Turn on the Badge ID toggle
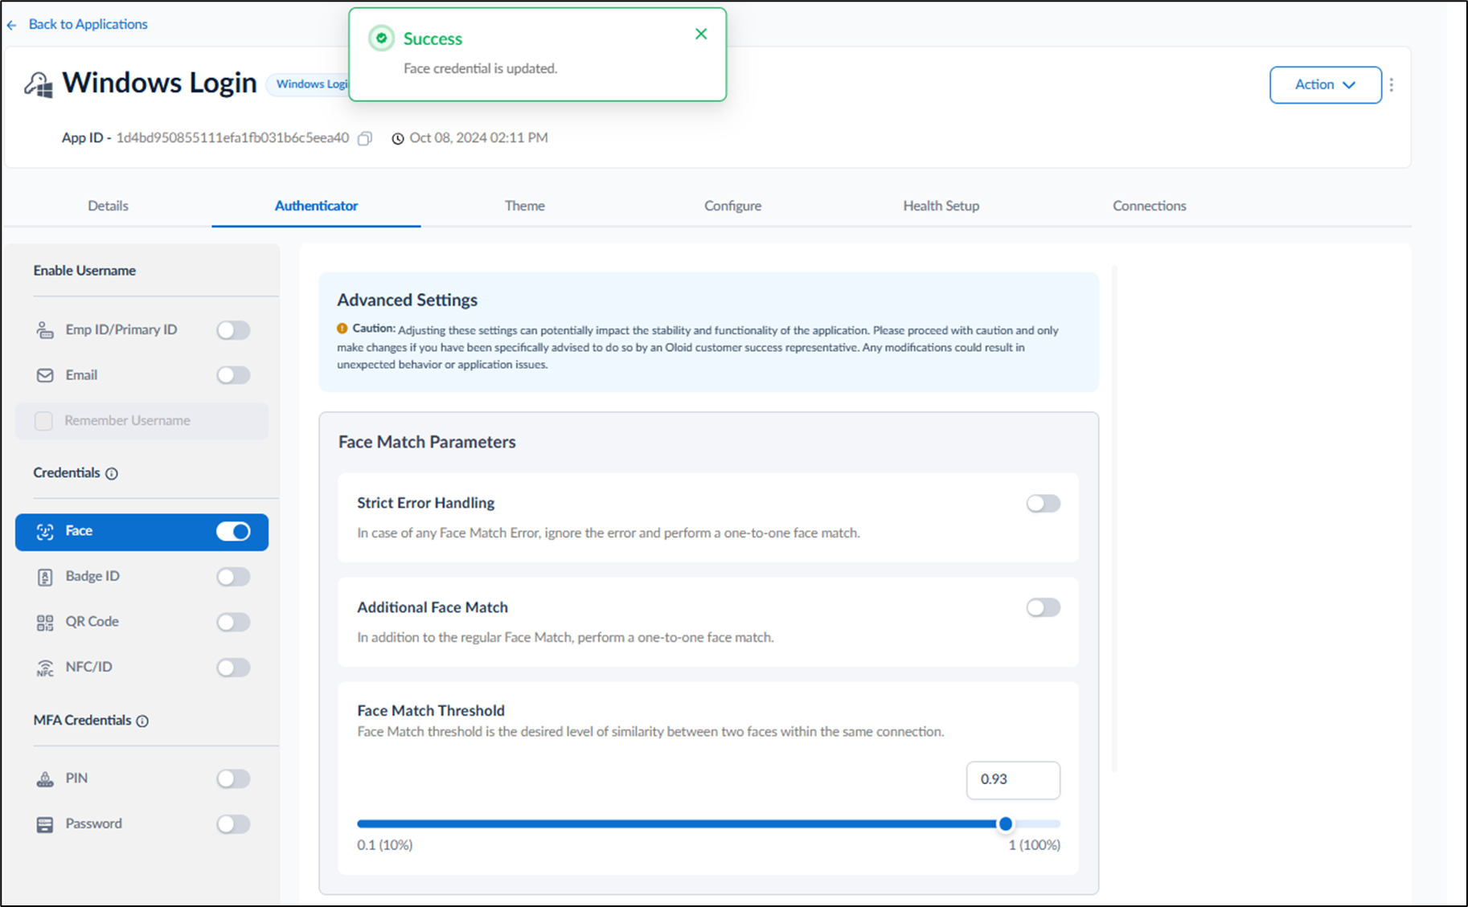 (x=233, y=577)
